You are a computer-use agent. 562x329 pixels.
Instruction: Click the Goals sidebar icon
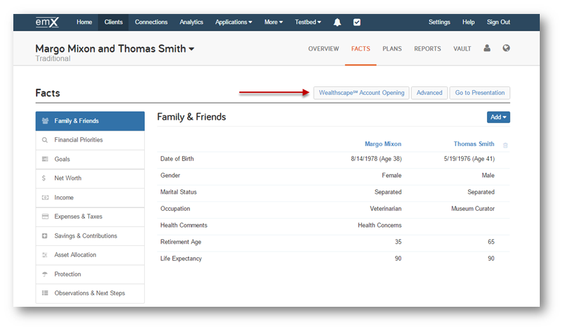(45, 159)
